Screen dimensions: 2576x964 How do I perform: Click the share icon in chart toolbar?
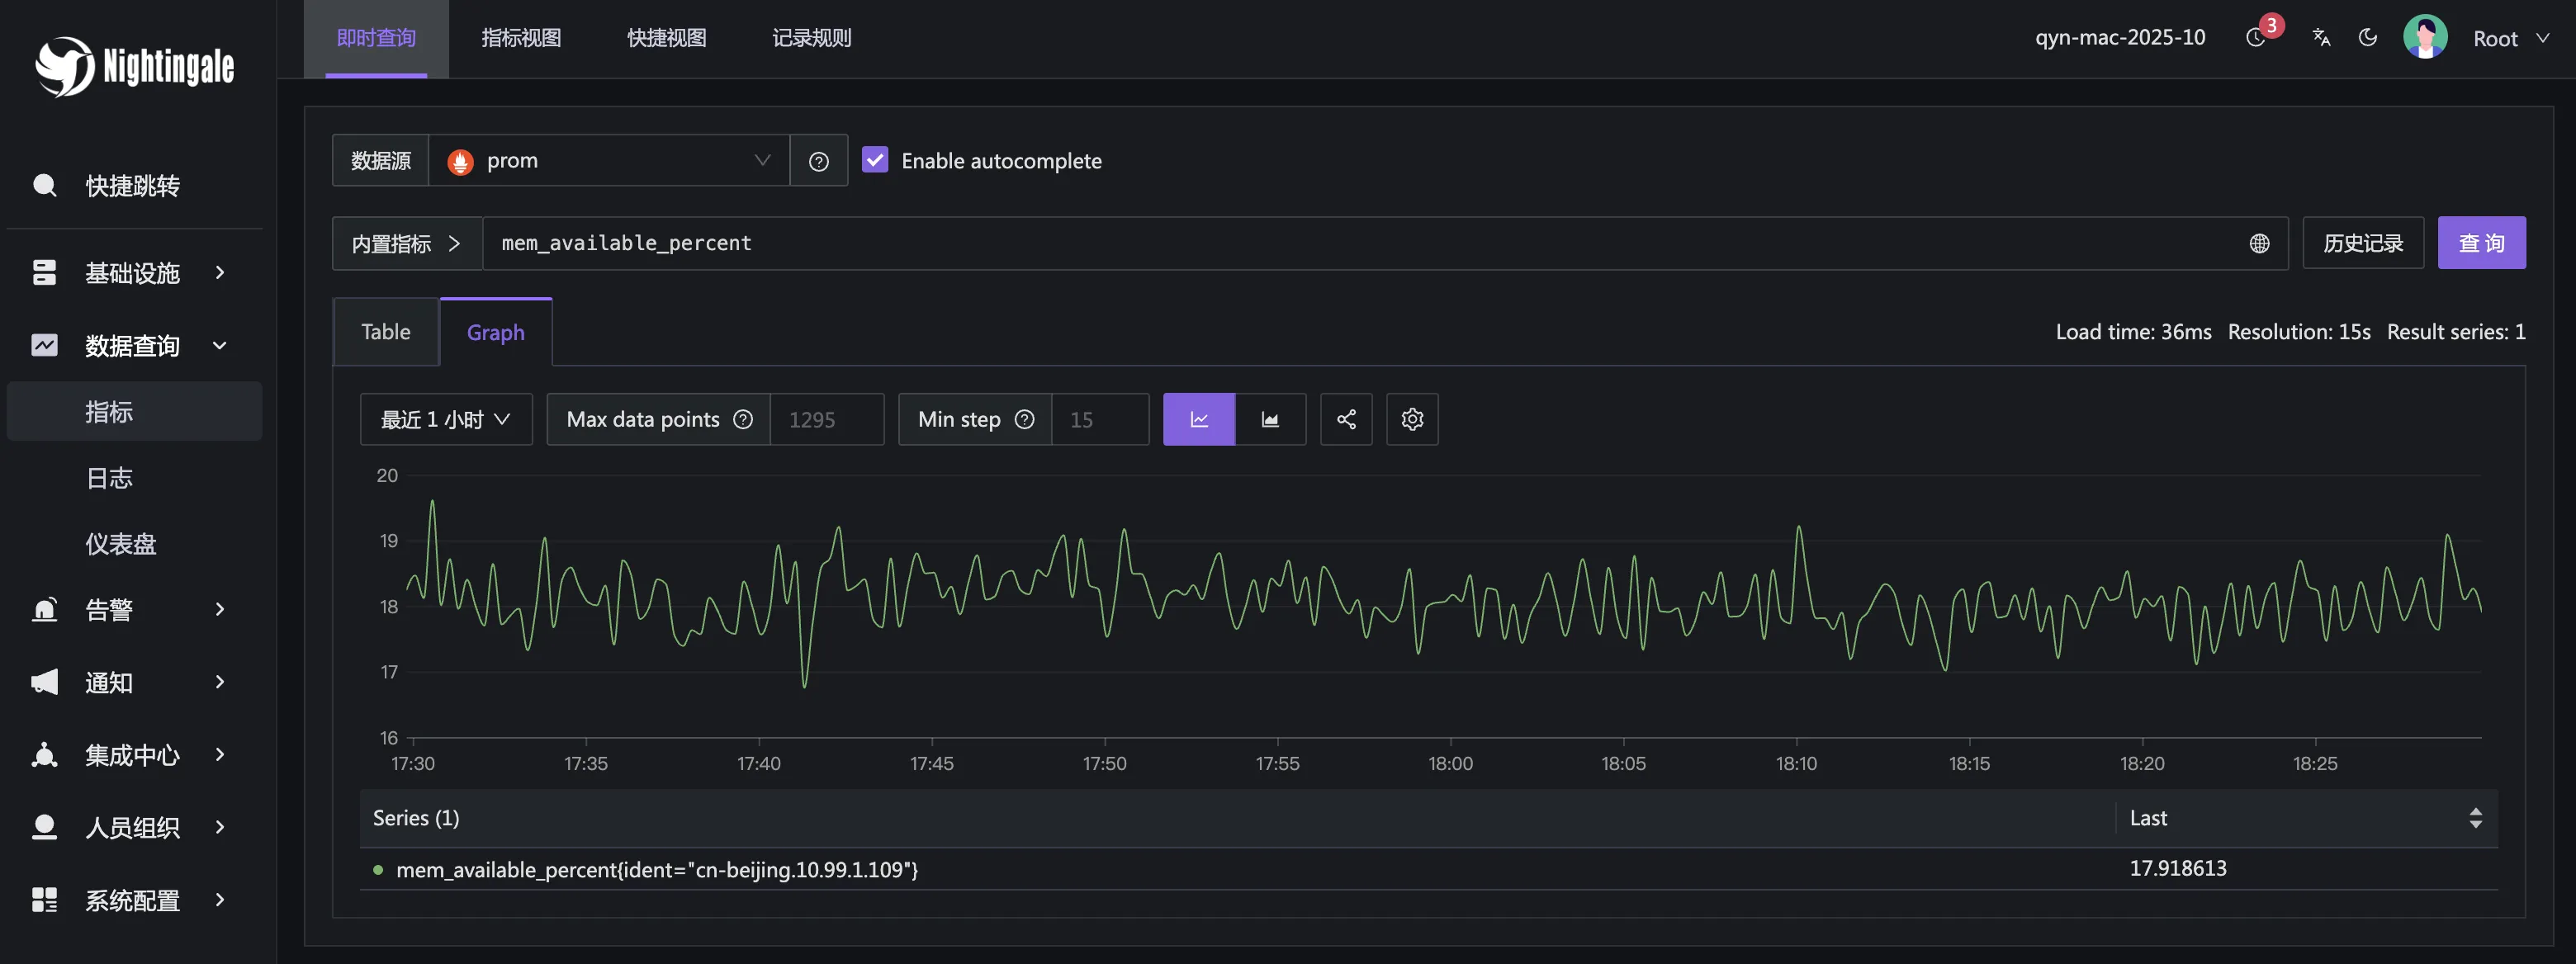(1346, 419)
